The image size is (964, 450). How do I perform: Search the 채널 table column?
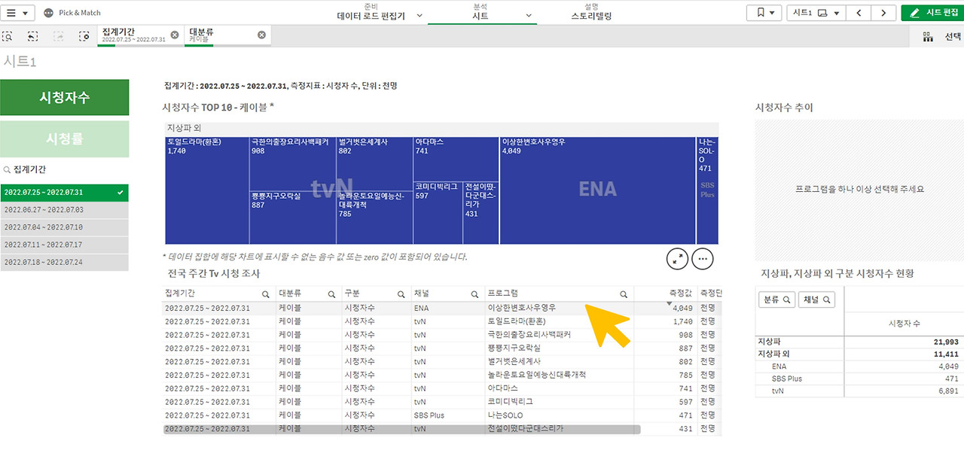(474, 294)
